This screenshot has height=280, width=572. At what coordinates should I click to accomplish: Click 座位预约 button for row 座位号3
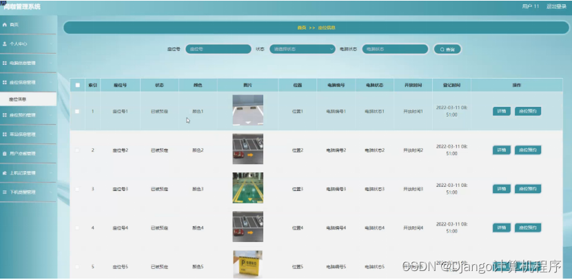528,189
